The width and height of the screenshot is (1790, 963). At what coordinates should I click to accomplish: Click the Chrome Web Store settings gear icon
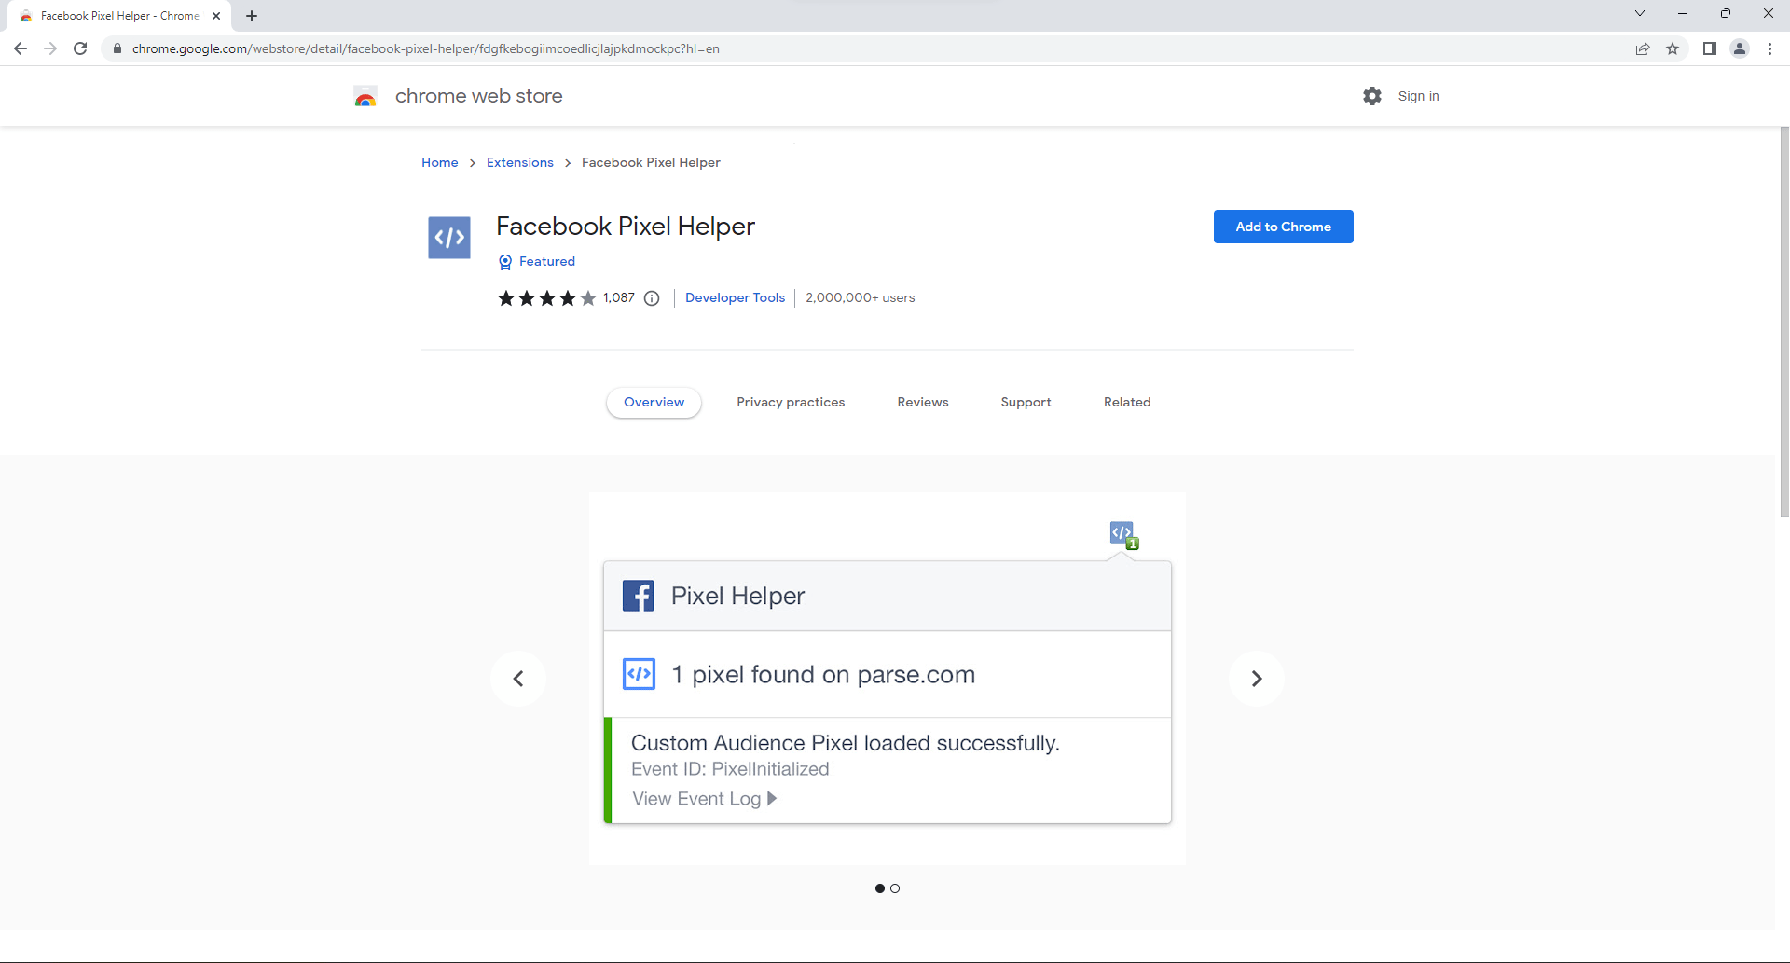point(1371,96)
